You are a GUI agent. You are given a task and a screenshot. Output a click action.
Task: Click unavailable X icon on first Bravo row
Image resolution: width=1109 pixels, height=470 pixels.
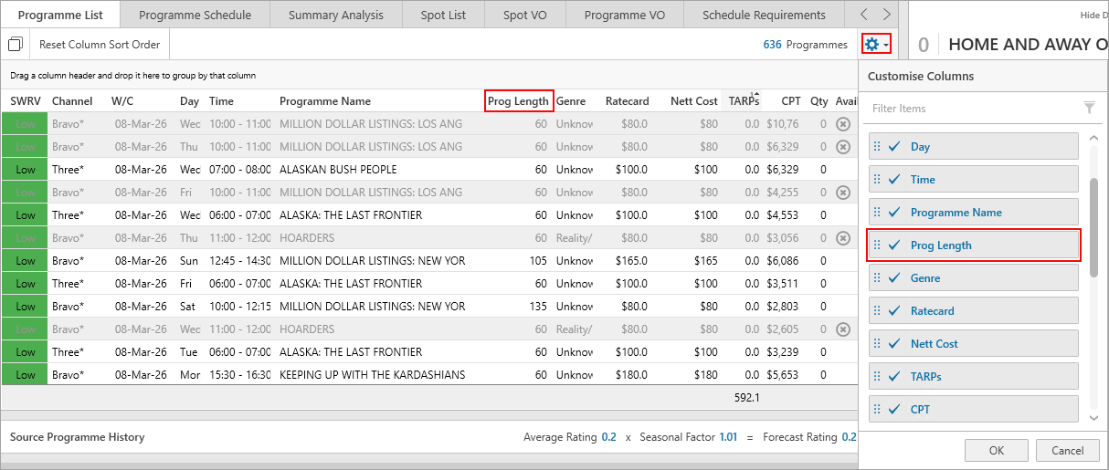coord(843,124)
